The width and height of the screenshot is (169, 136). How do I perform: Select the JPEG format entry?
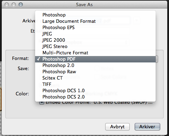point(95,34)
